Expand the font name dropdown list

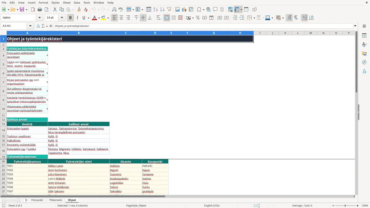click(39, 18)
